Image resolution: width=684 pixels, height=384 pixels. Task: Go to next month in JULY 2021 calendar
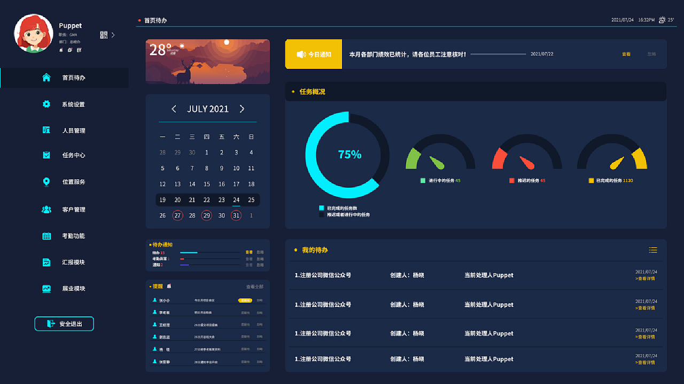242,109
